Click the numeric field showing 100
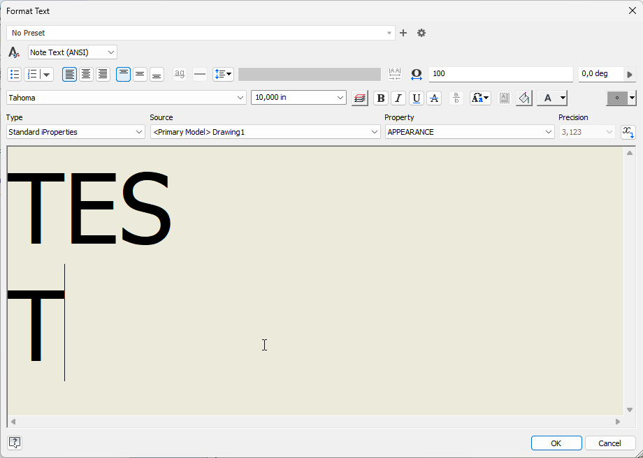643x458 pixels. pyautogui.click(x=501, y=74)
